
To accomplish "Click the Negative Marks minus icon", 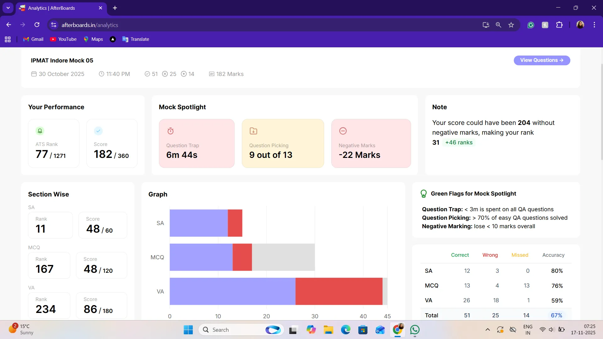I will 343,131.
